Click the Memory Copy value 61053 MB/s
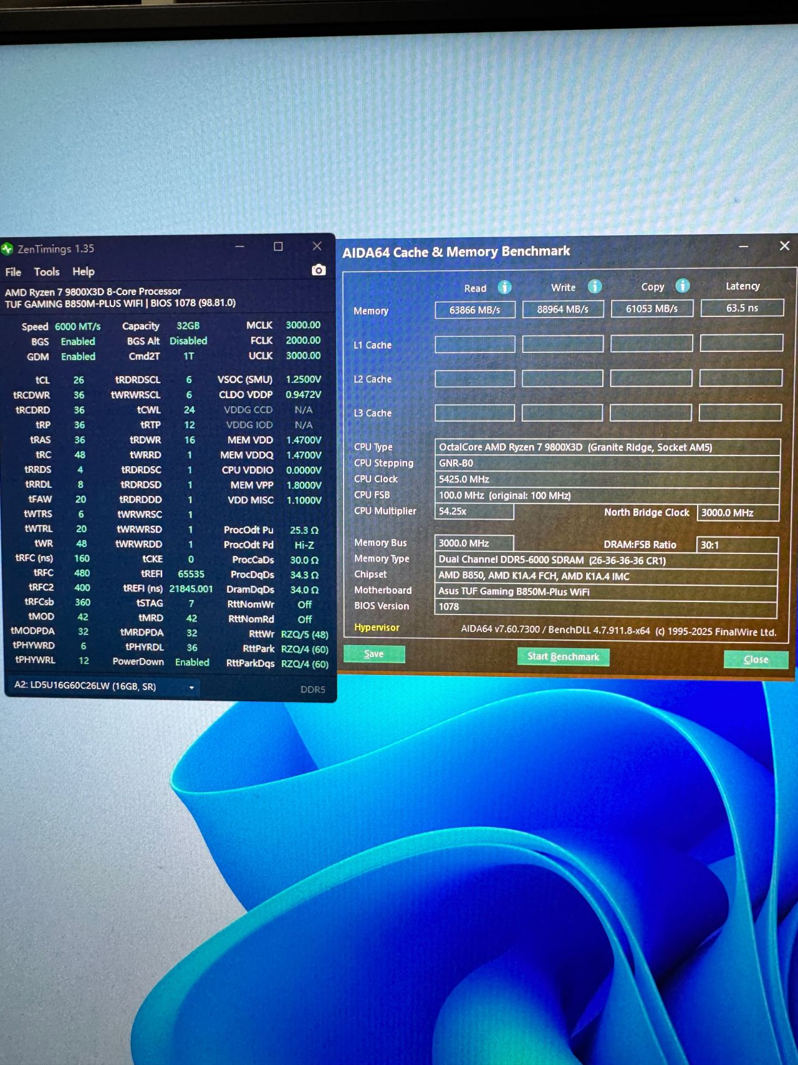Screen dimensions: 798x1065 pos(651,308)
